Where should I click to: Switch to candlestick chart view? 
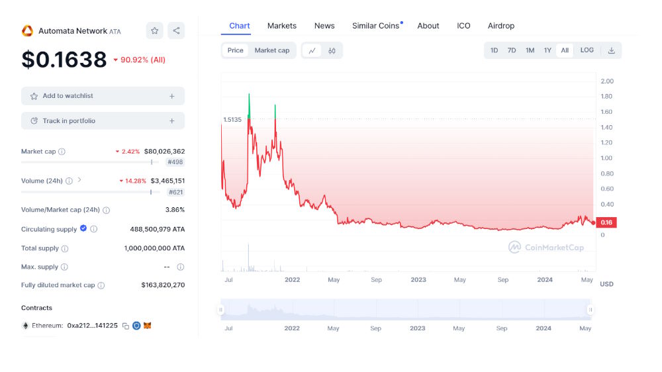click(332, 51)
